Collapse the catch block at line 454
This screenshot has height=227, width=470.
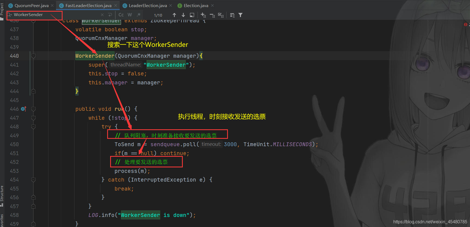tap(33, 180)
